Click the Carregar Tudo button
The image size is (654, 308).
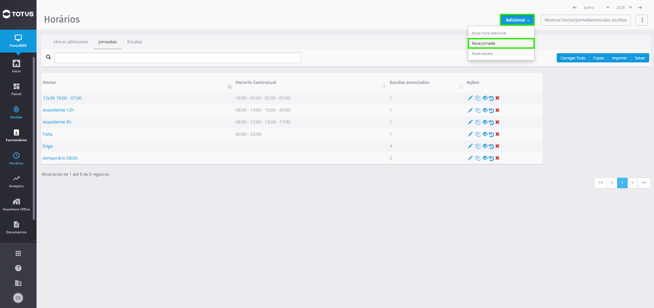(x=573, y=58)
